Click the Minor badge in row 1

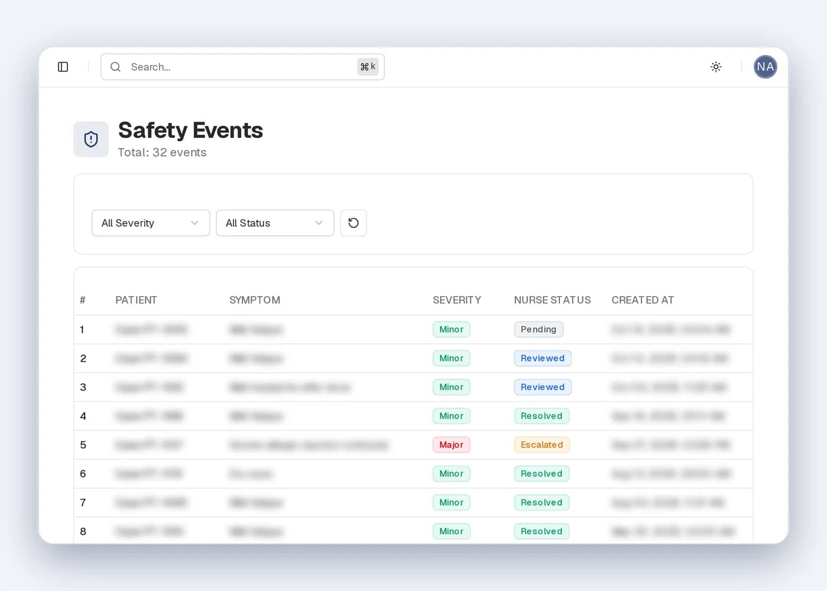tap(451, 329)
